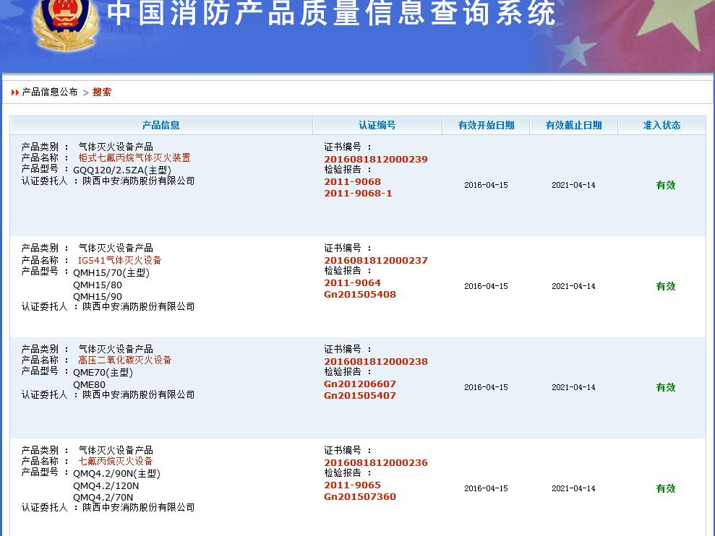View inspection report Gn201206607
This screenshot has width=715, height=536.
[359, 384]
